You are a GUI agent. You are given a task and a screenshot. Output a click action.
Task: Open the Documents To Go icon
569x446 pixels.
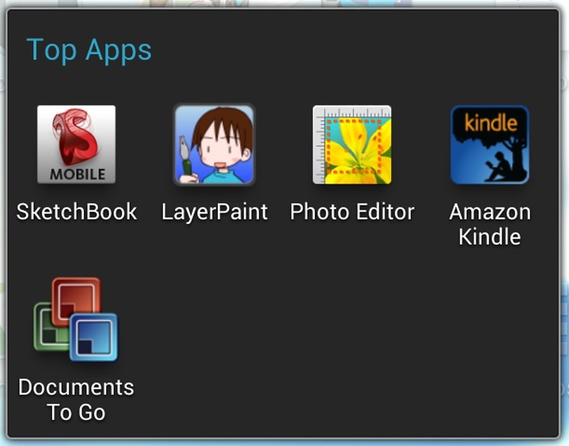[76, 319]
